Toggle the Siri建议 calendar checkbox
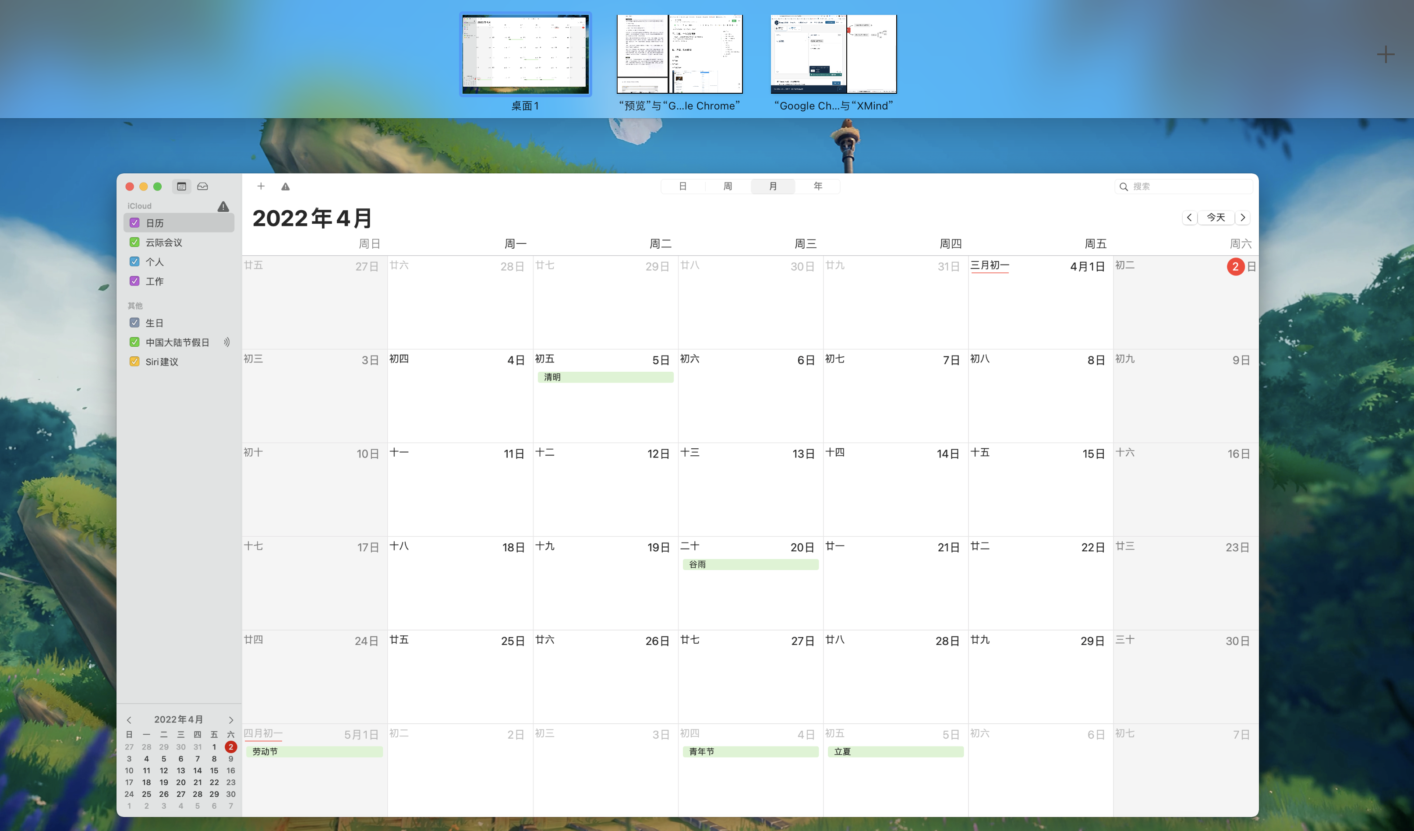This screenshot has height=831, width=1414. tap(134, 362)
